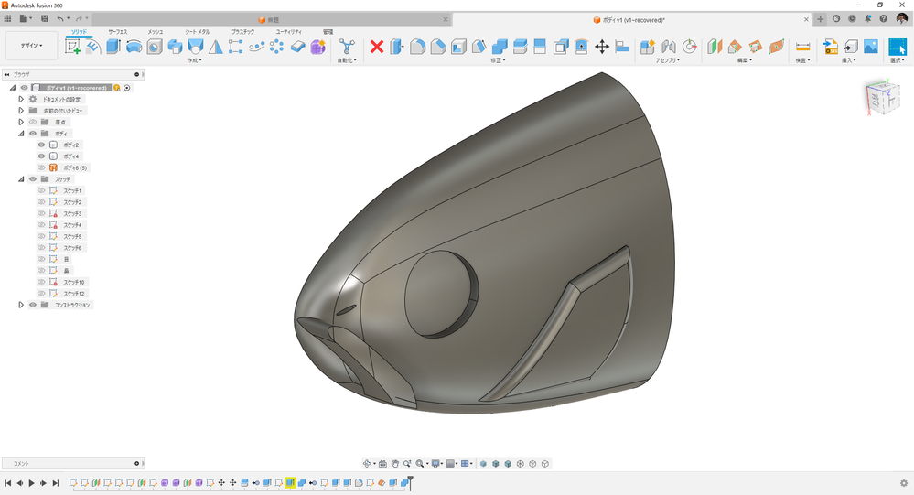
Task: Click the Measure ruler icon
Action: pos(802,47)
